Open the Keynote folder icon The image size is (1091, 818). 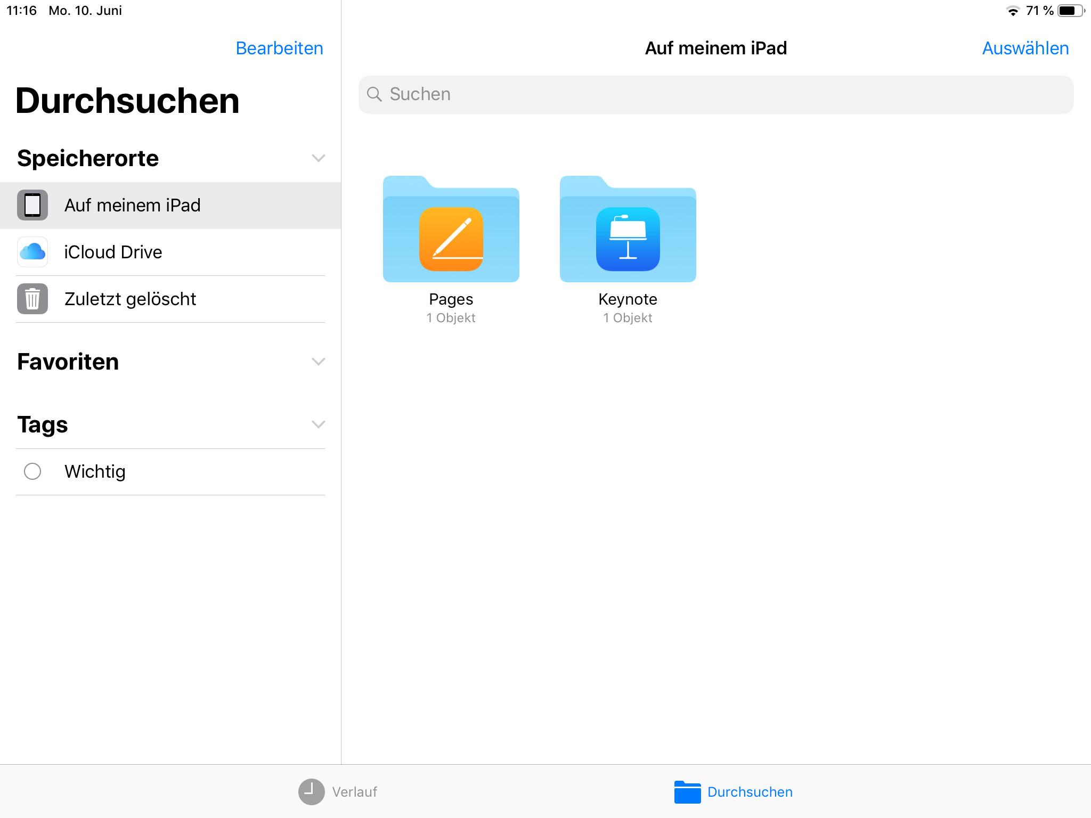coord(628,230)
